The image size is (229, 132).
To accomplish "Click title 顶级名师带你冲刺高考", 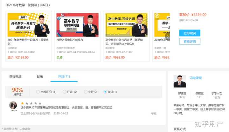I will (70, 40).
